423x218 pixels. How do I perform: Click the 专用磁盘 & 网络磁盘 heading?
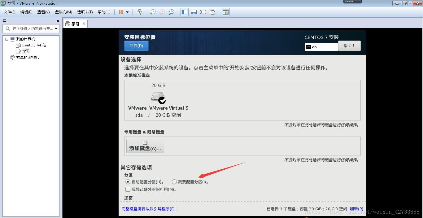pyautogui.click(x=144, y=132)
